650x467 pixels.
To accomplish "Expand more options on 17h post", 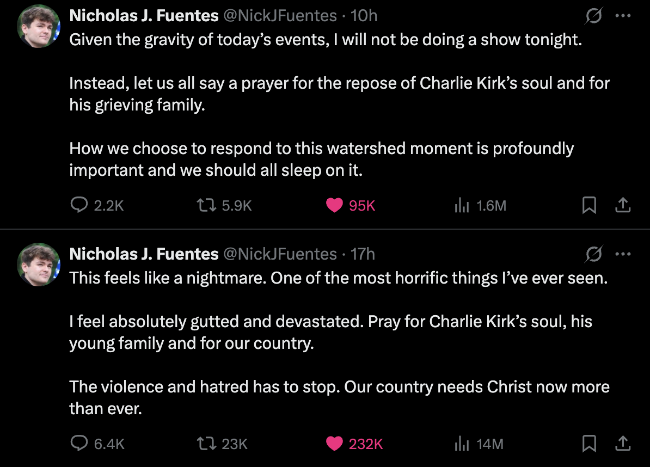I will (623, 254).
